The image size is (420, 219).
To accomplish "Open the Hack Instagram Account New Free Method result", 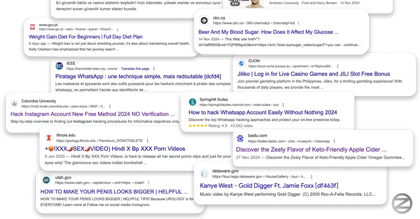I will 93,114.
